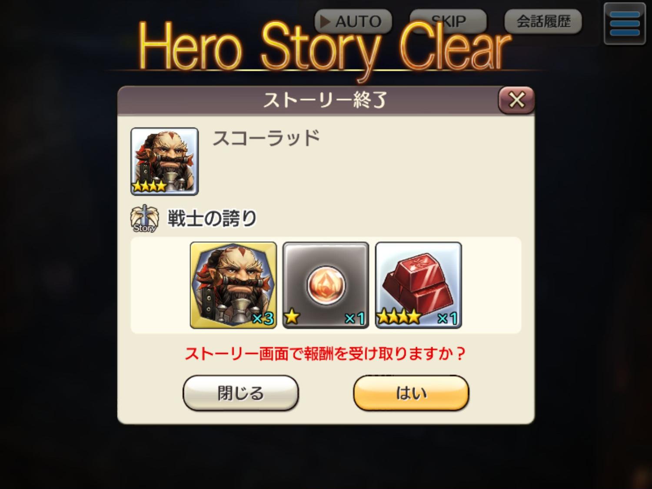
Task: Select the one-star orange orb reward
Action: (x=326, y=285)
